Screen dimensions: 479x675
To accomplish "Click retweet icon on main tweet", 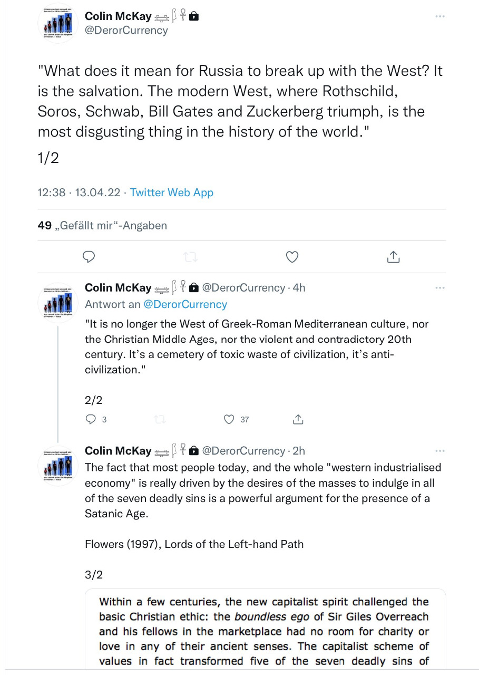I will 190,257.
